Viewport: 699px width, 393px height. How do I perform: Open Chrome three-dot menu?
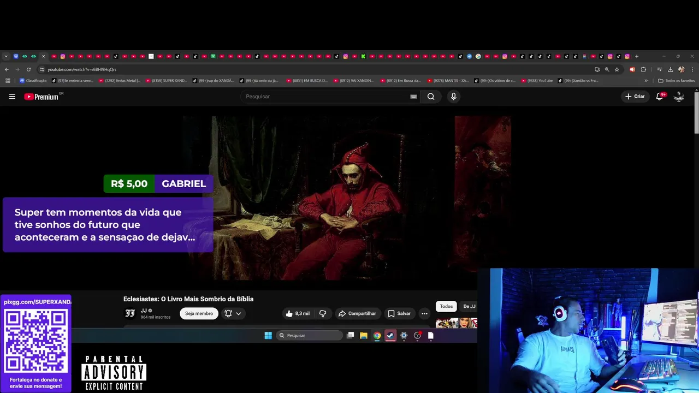click(692, 69)
